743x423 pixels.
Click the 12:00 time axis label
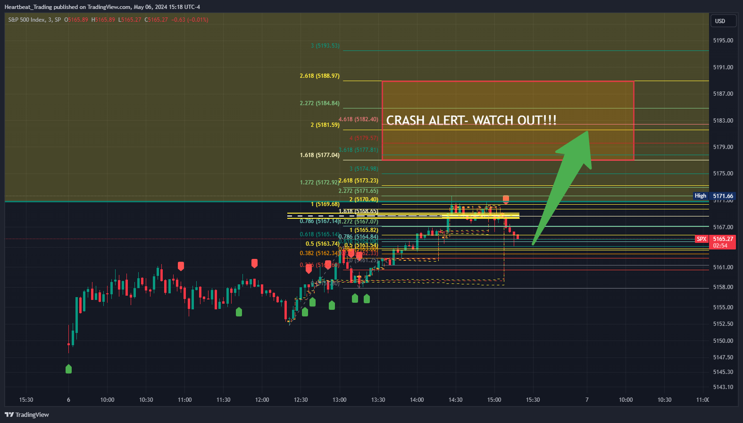coord(262,400)
